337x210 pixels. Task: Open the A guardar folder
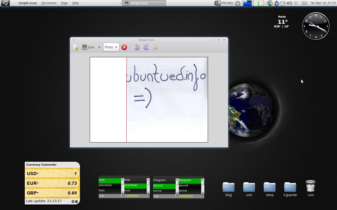(x=290, y=189)
